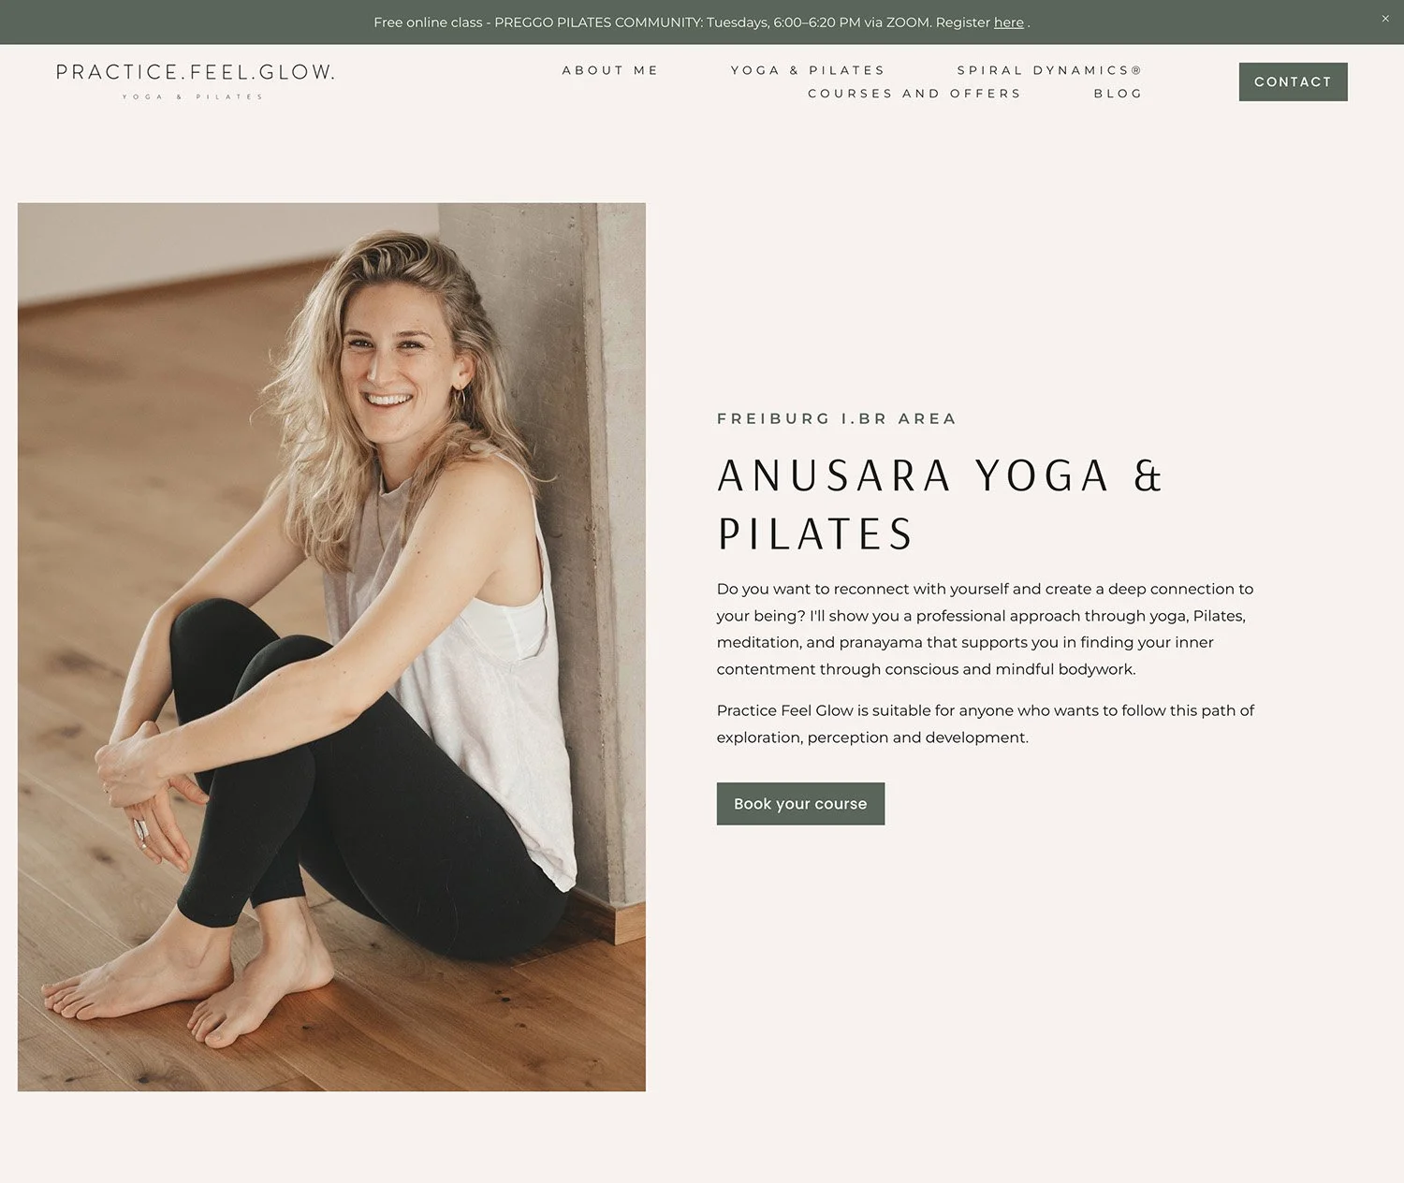This screenshot has width=1404, height=1183.
Task: Click the paragraph starting 'Practice Feel Glow is suitable'
Action: click(985, 723)
